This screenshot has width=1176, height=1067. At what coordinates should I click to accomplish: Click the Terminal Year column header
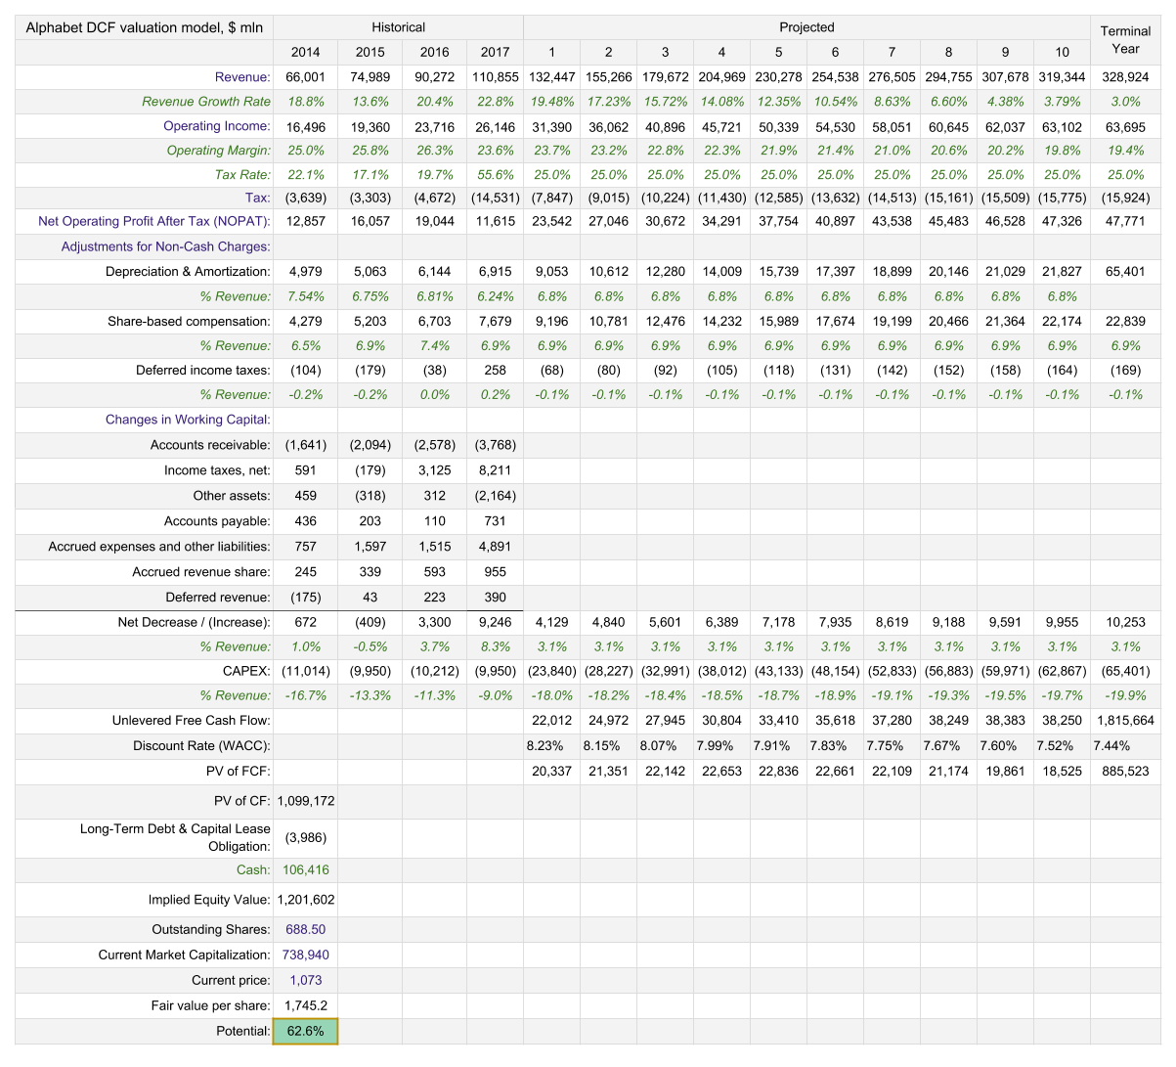coord(1125,40)
